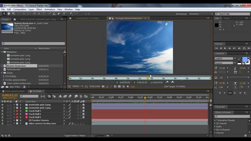This screenshot has width=251, height=141.
Task: Click the Info panel black color swatch
Action: click(216, 25)
